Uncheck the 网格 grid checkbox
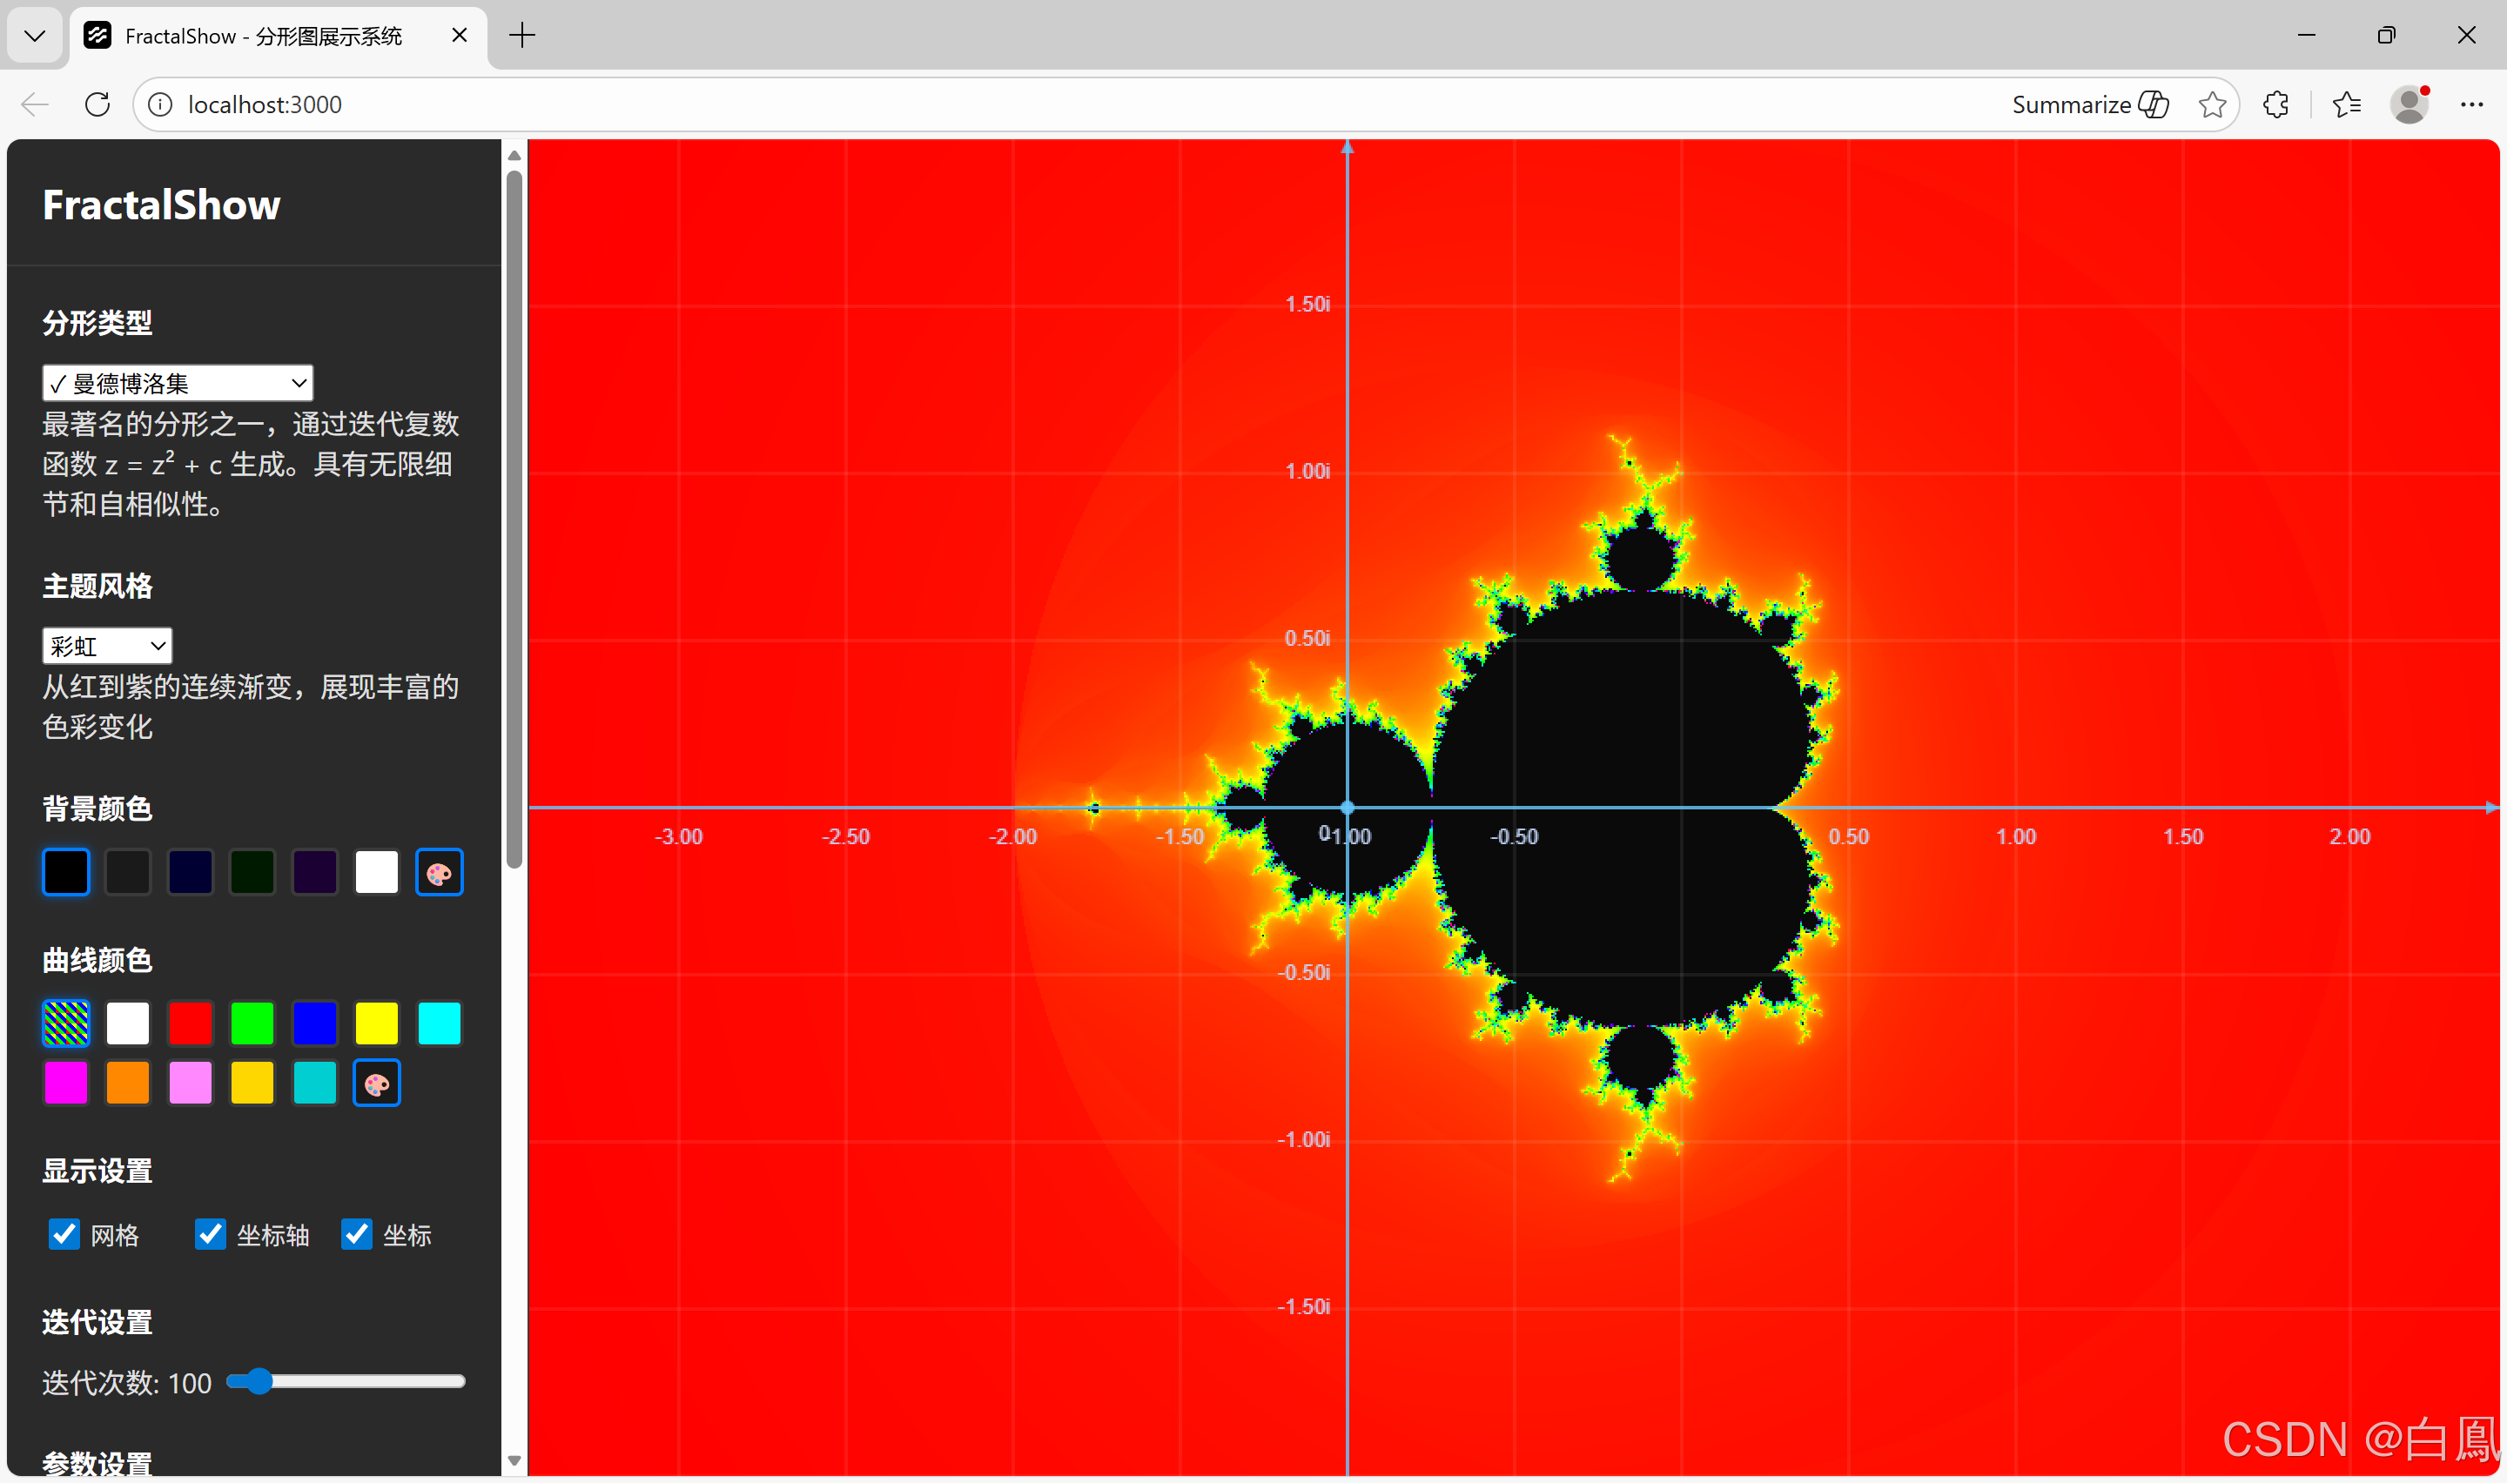Viewport: 2507px width, 1483px height. [65, 1234]
